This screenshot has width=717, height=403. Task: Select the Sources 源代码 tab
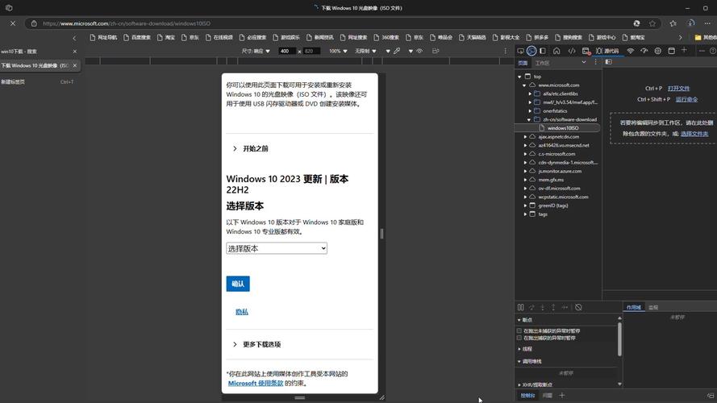pos(607,51)
